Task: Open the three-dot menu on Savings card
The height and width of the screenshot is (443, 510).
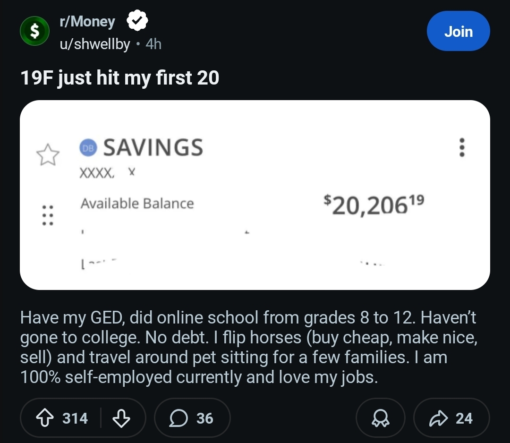Action: point(463,147)
